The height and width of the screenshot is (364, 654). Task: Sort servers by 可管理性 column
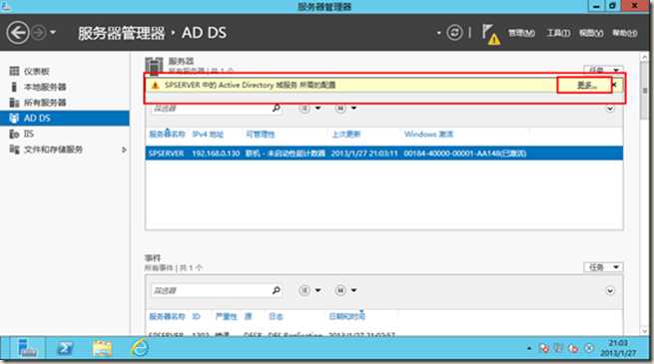click(261, 134)
